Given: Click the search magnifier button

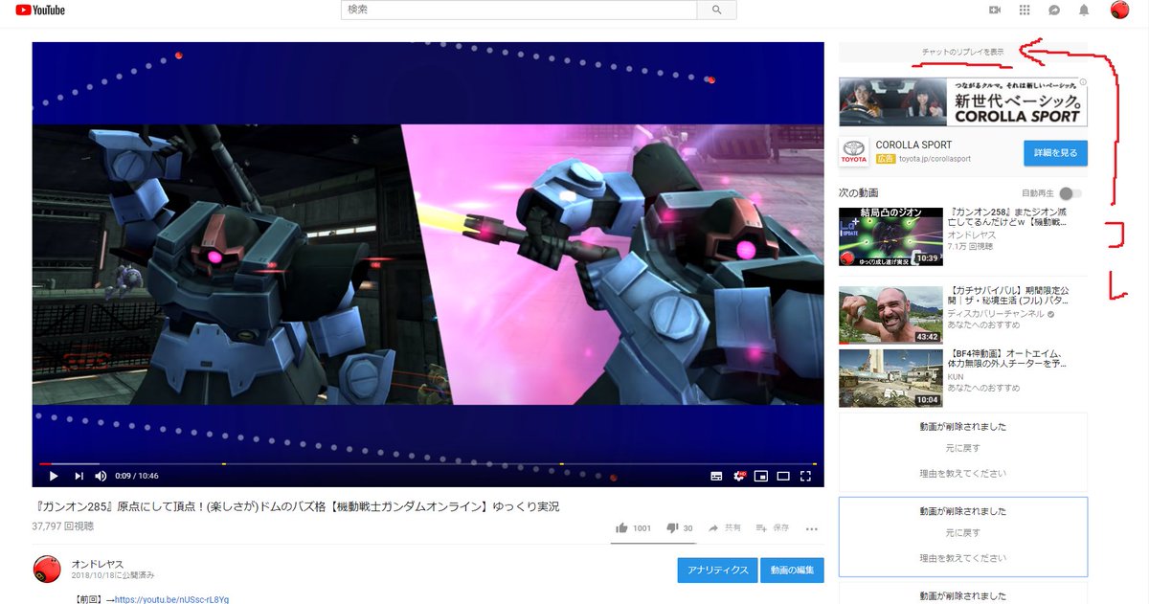Looking at the screenshot, I should [716, 10].
